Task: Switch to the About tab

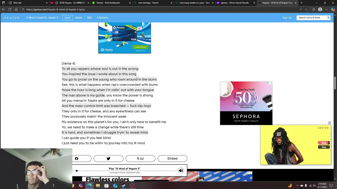Action: tap(79, 18)
